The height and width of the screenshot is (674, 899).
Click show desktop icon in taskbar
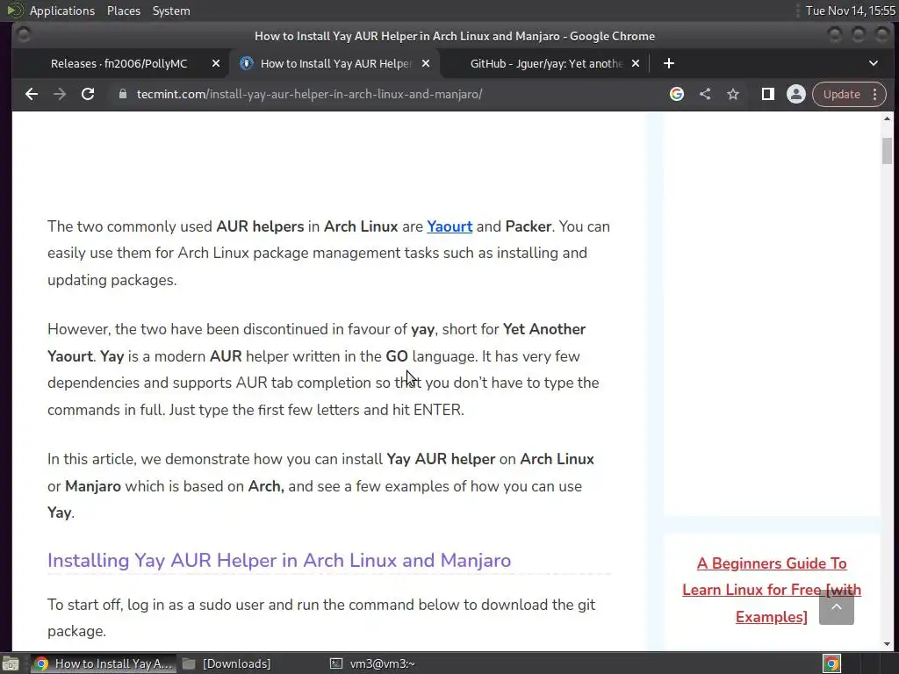11,663
